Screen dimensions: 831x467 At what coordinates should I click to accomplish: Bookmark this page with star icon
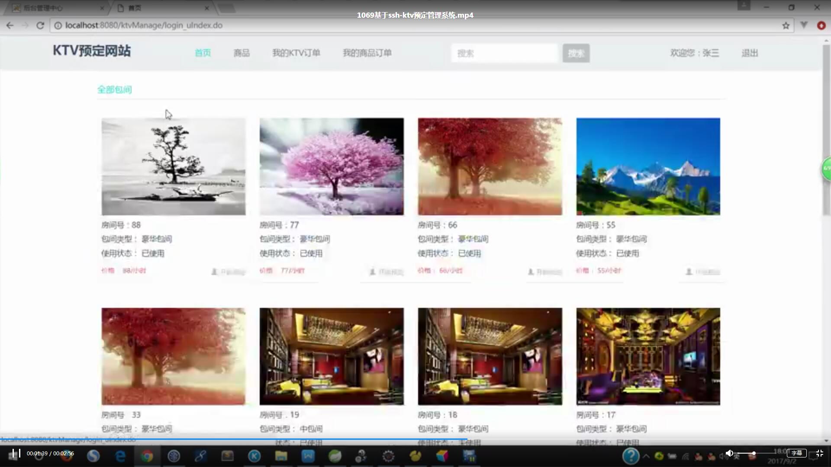click(786, 26)
